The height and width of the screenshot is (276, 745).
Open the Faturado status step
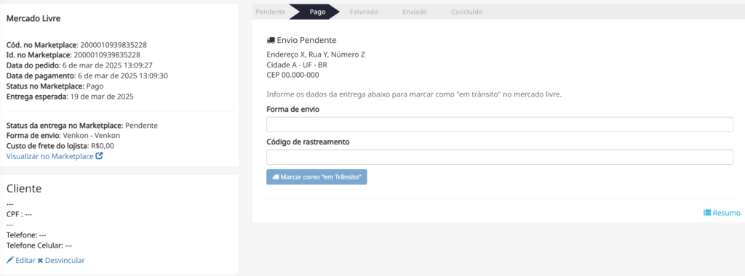tap(364, 12)
